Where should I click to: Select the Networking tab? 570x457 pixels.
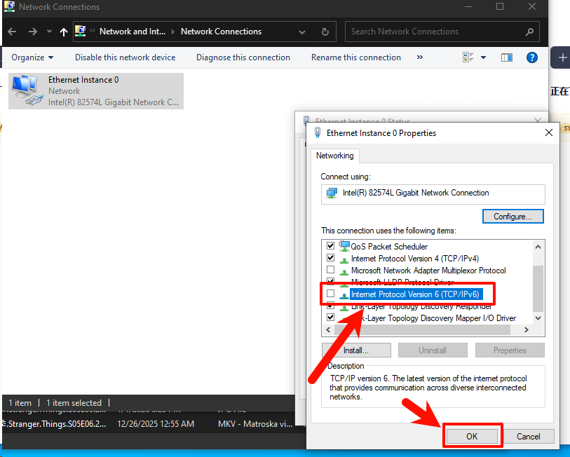tap(334, 156)
